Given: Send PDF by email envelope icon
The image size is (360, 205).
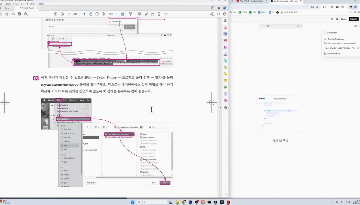Looking at the screenshot, I should click(x=218, y=14).
